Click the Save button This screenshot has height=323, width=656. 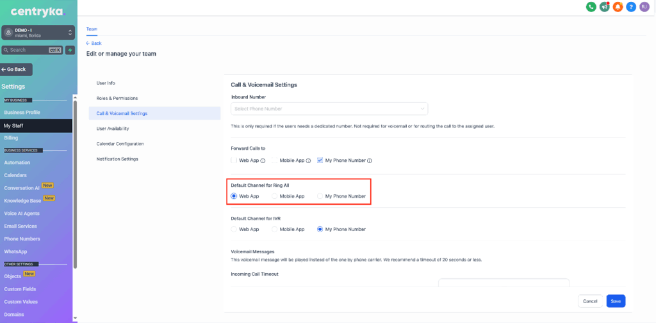[616, 301]
